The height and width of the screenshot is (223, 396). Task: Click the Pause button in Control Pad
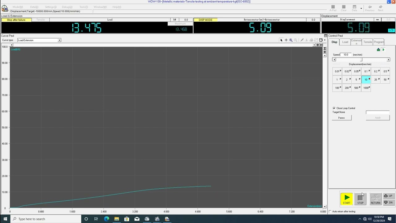pyautogui.click(x=342, y=118)
